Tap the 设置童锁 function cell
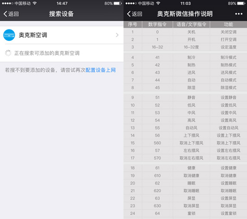The height and width of the screenshot is (219, 247). tap(228, 213)
